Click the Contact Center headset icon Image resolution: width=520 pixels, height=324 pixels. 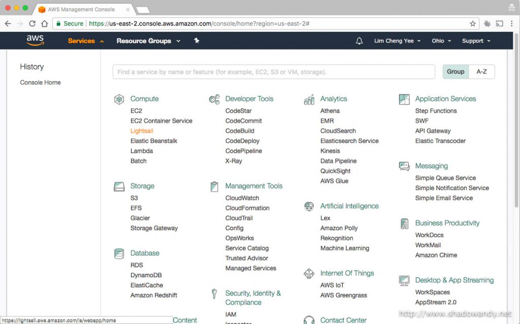pyautogui.click(x=309, y=320)
